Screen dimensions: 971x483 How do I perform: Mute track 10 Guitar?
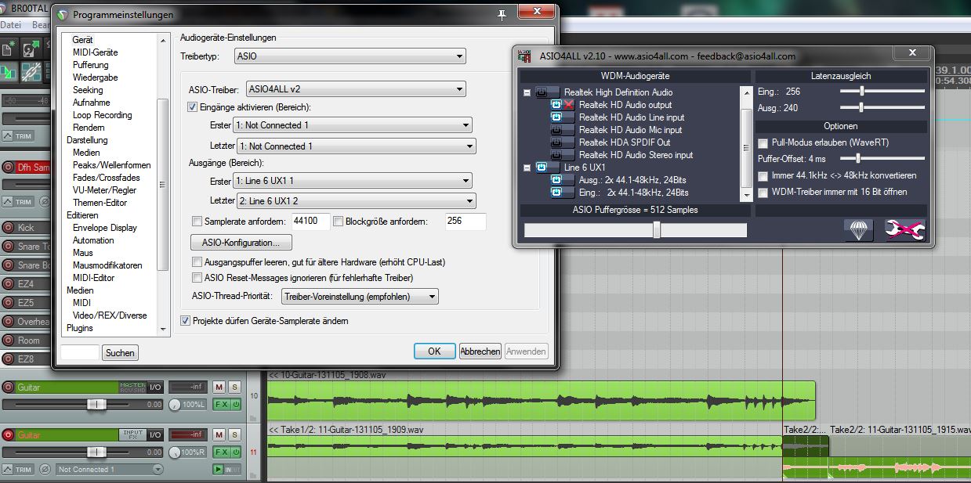click(218, 387)
